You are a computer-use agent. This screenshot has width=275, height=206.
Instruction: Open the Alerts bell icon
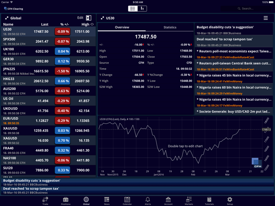pos(147,200)
